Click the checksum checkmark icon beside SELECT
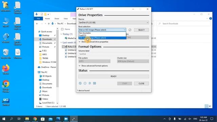This screenshot has height=122, width=217. 130,30
